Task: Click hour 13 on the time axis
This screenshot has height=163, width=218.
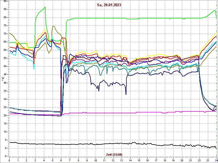Action: [122, 160]
